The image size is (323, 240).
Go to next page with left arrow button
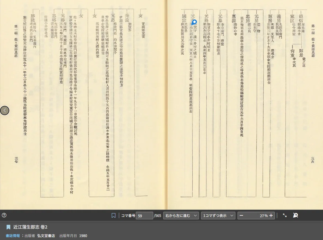pyautogui.click(x=5, y=110)
